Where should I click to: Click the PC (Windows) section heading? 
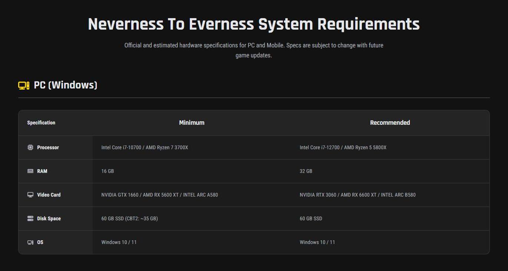[65, 85]
